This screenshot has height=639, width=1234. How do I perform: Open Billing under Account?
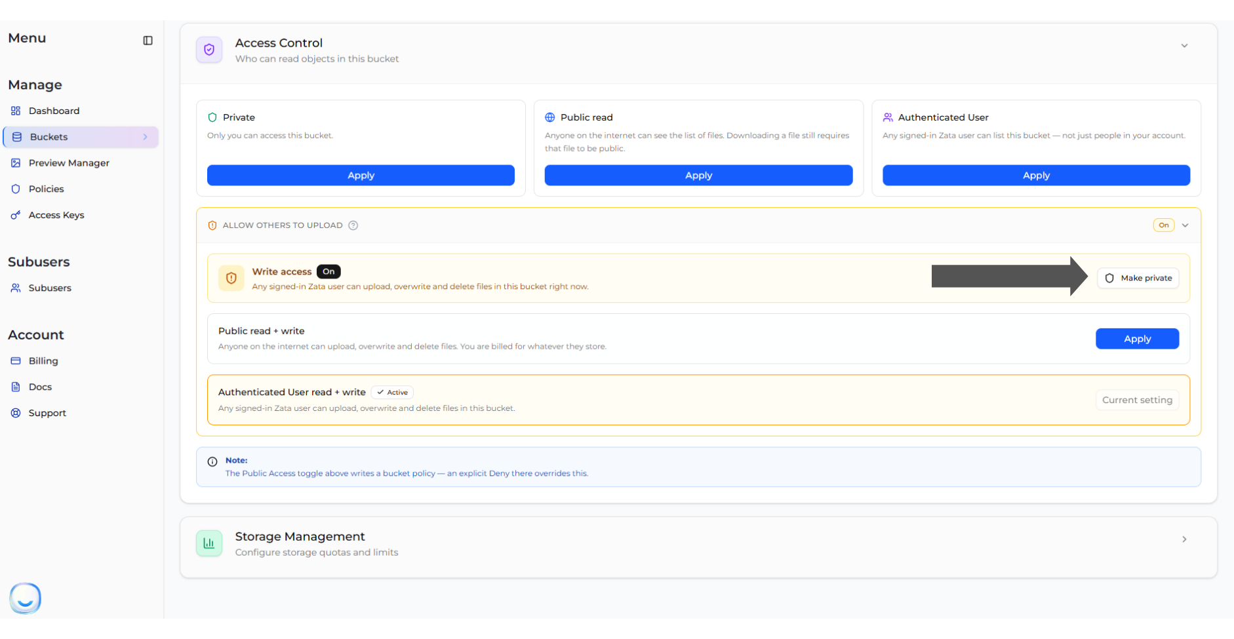(x=81, y=360)
